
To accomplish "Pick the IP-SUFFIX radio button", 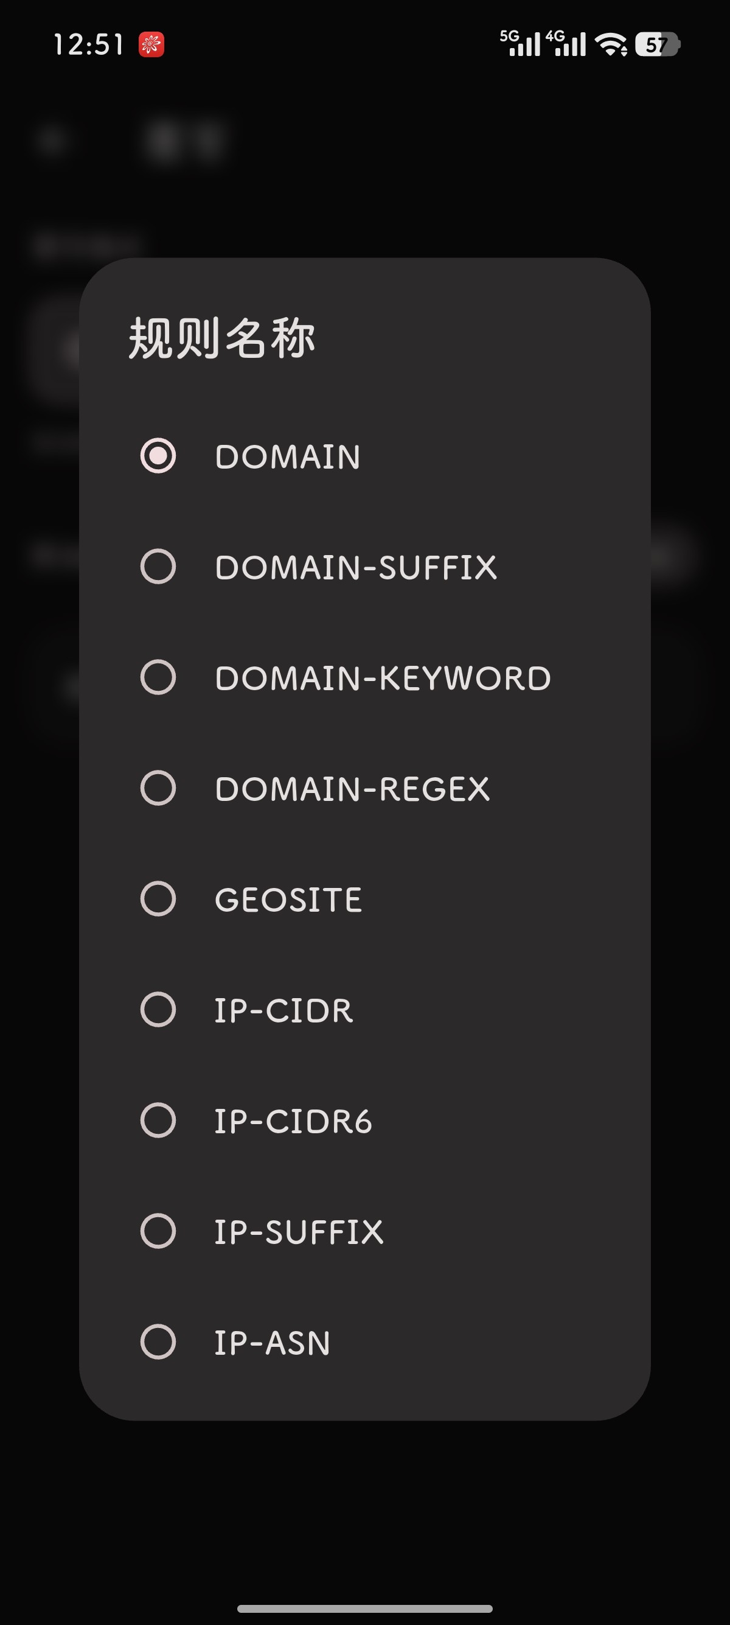I will tap(158, 1231).
